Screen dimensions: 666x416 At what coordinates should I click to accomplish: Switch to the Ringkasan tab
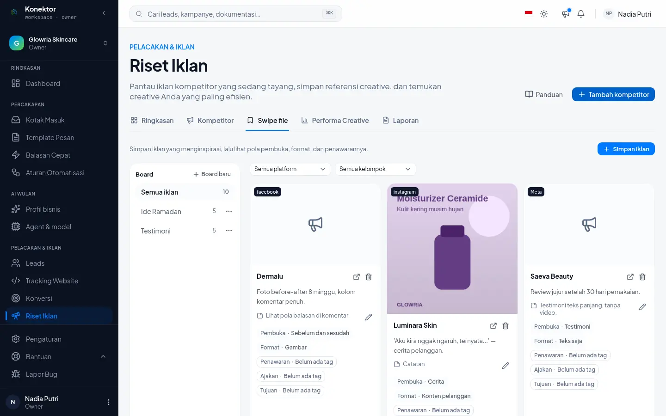point(152,121)
